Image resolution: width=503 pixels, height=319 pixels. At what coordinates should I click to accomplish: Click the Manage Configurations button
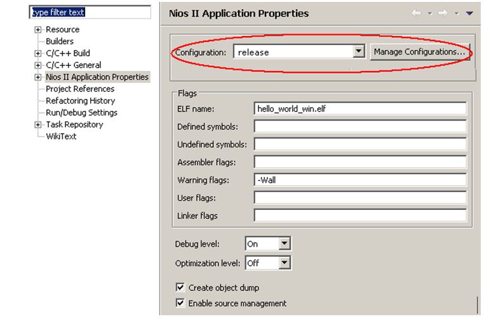pos(419,52)
